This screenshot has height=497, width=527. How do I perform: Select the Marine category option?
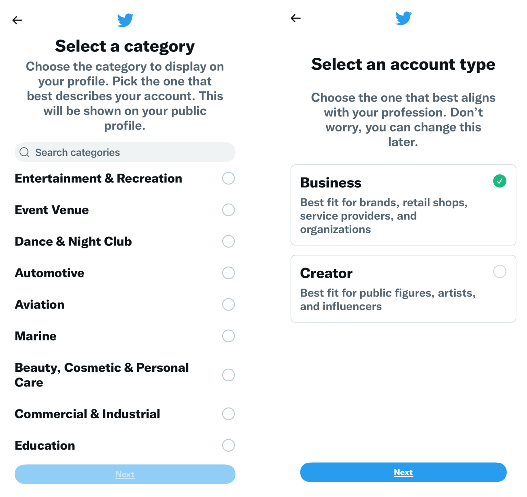click(x=228, y=336)
